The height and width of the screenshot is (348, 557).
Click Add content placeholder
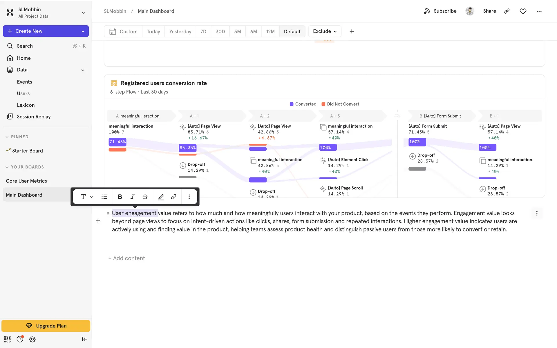(127, 258)
